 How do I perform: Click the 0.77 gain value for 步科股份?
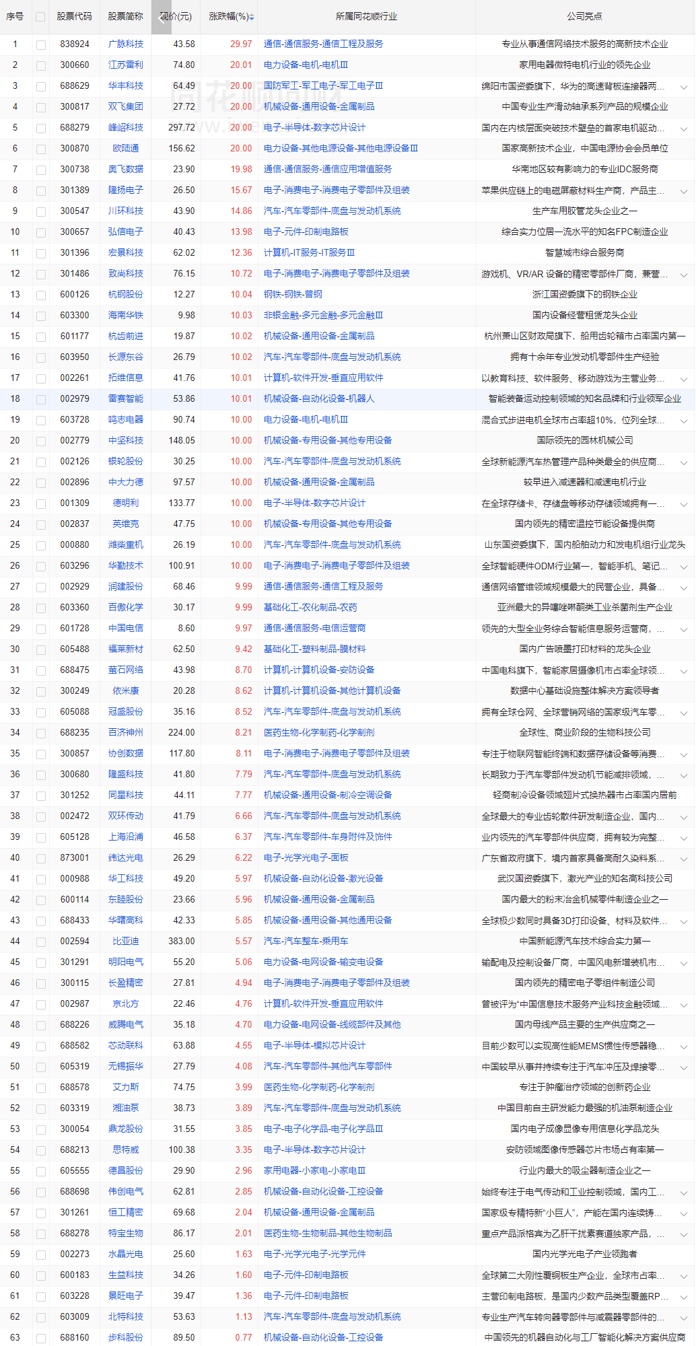244,1337
